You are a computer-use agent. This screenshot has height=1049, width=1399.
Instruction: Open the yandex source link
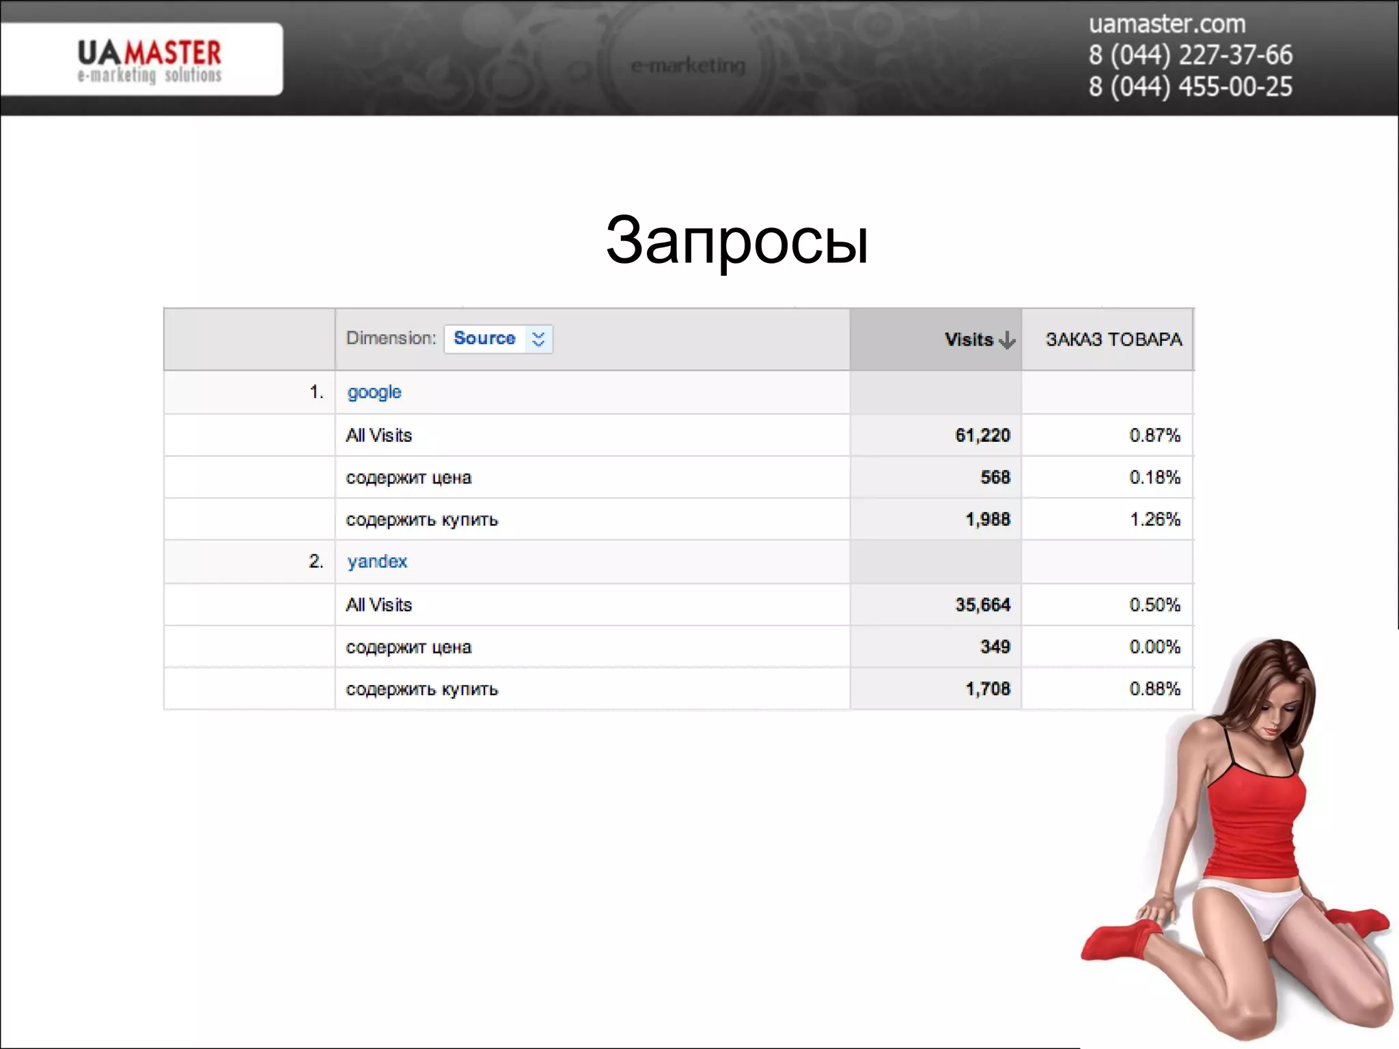376,561
